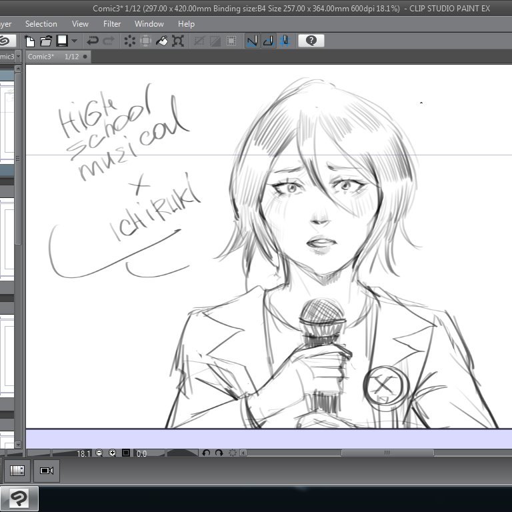The image size is (512, 512).
Task: Click the Clear (dotted circle) icon
Action: tap(129, 41)
